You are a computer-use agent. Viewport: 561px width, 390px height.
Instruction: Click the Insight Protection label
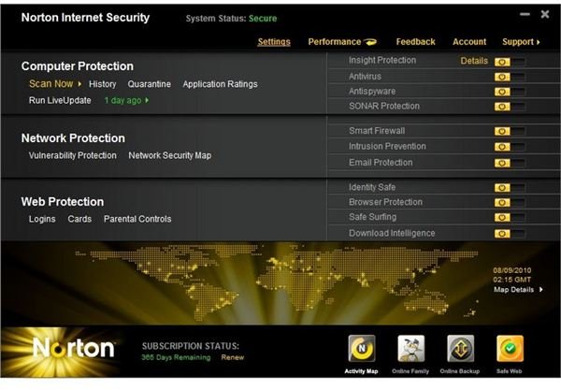pos(382,60)
